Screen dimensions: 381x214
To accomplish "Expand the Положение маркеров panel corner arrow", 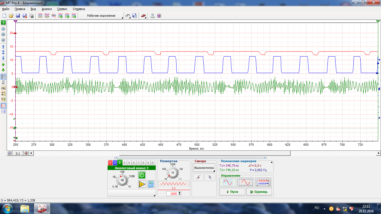I will [272, 162].
